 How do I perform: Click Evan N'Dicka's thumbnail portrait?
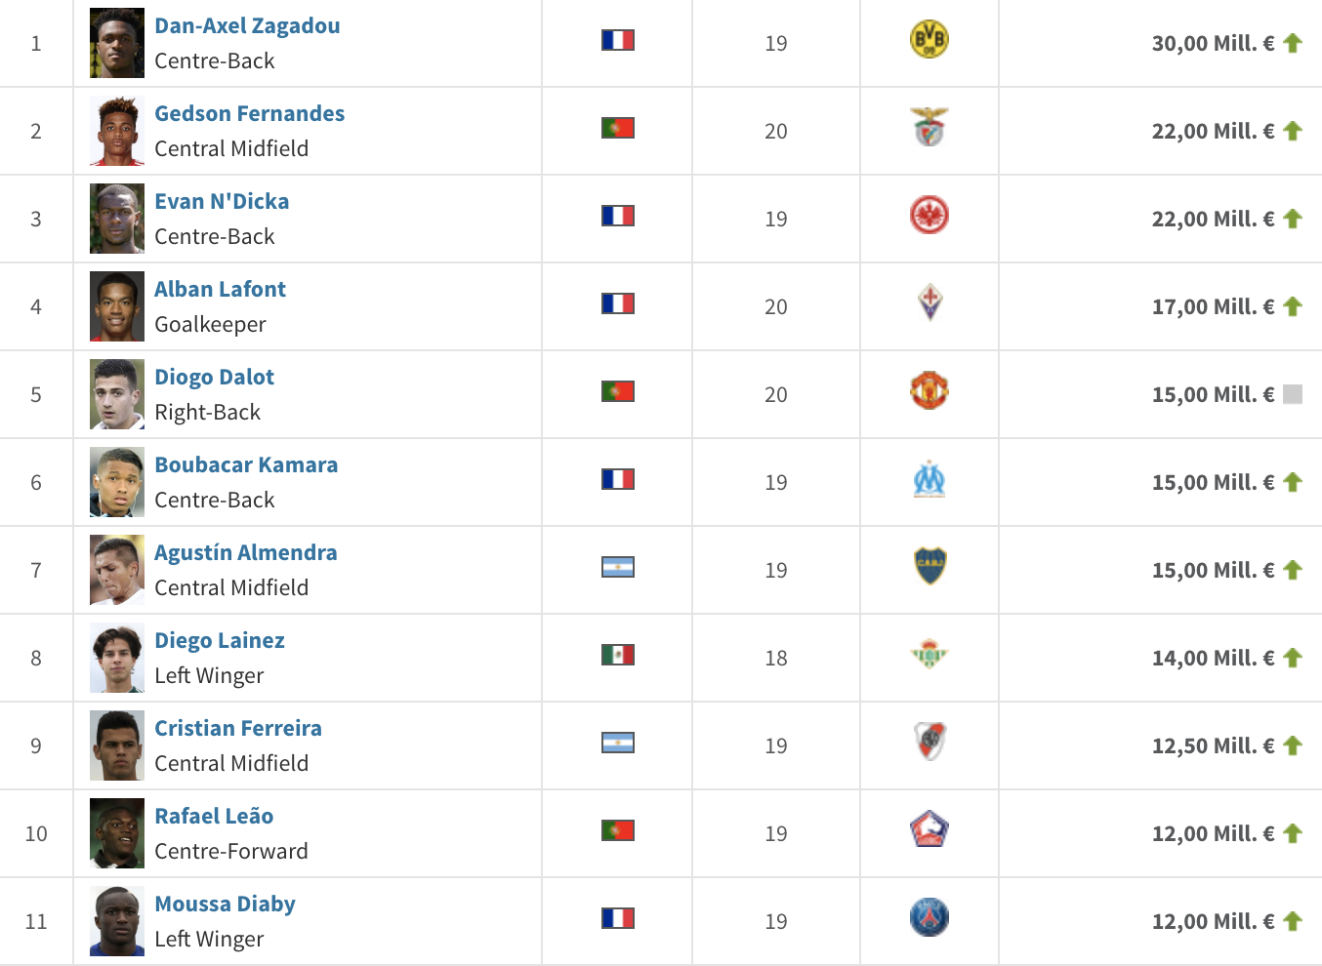tap(116, 219)
